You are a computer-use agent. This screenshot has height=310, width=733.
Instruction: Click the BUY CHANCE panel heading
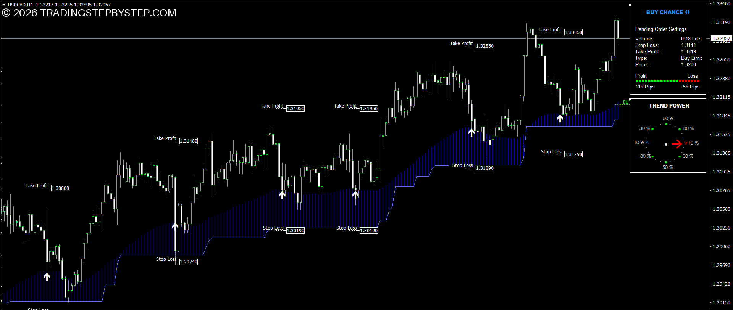click(x=664, y=12)
